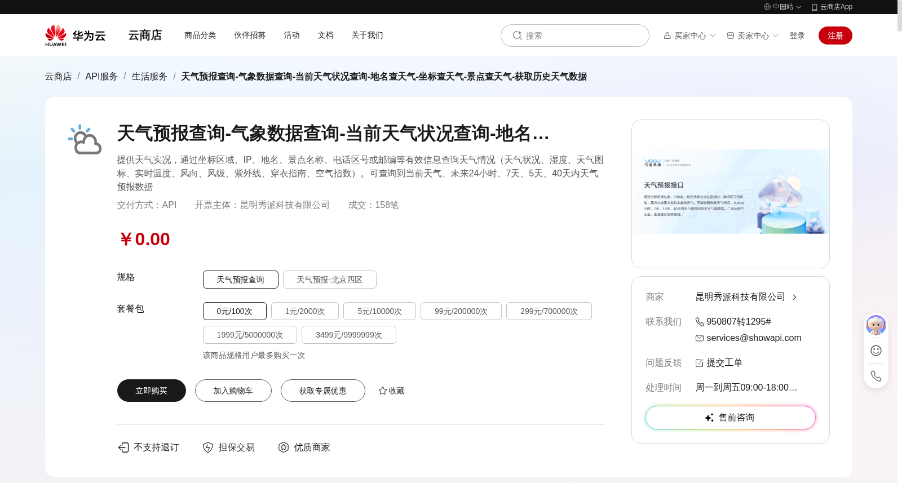Viewport: 902px width, 483px height.
Task: Choose the 0元/100次 package
Action: pos(235,311)
